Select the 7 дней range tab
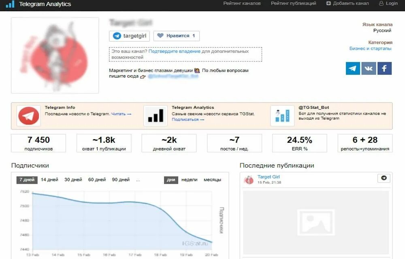The image size is (405, 259). click(x=27, y=180)
